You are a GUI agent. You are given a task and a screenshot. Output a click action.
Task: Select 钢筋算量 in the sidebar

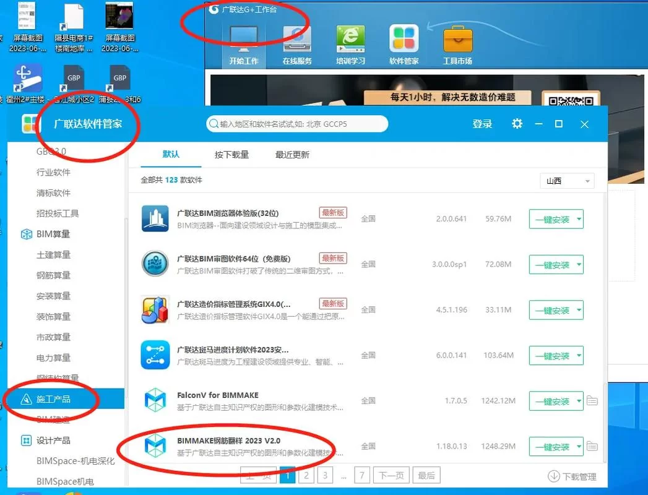(x=53, y=275)
